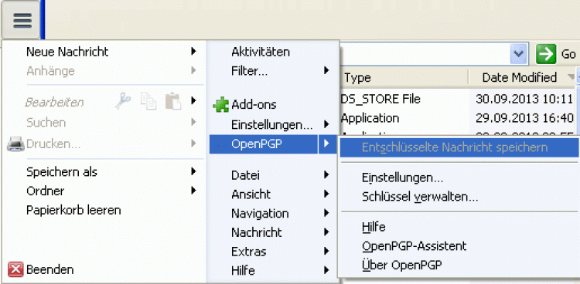Sort by the Date Modified column header
The height and width of the screenshot is (284, 580).
coord(520,77)
